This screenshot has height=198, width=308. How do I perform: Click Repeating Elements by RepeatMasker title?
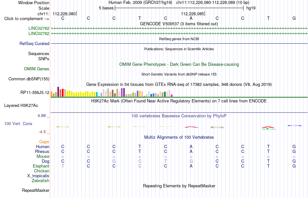point(179,186)
